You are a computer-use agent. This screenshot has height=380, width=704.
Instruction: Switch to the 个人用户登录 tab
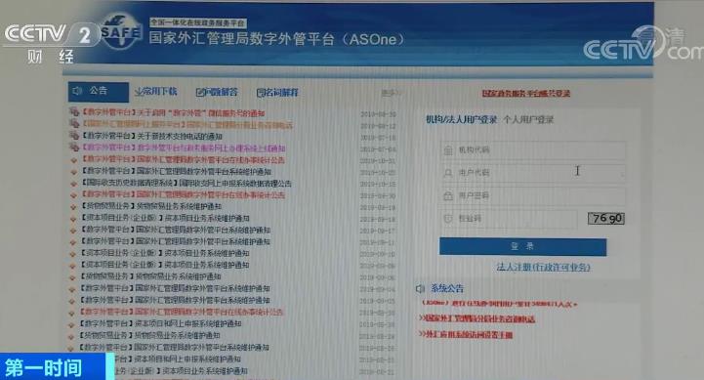(528, 119)
